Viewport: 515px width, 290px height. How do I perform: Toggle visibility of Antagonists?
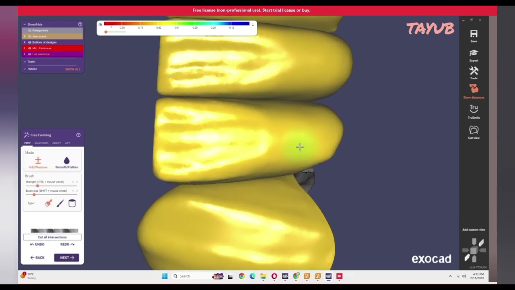[x=29, y=31]
